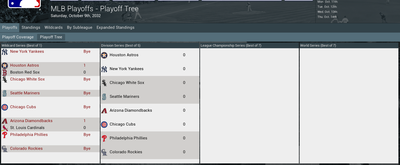This screenshot has height=165, width=400.
Task: Go to the By Subleague tab
Action: pos(80,27)
